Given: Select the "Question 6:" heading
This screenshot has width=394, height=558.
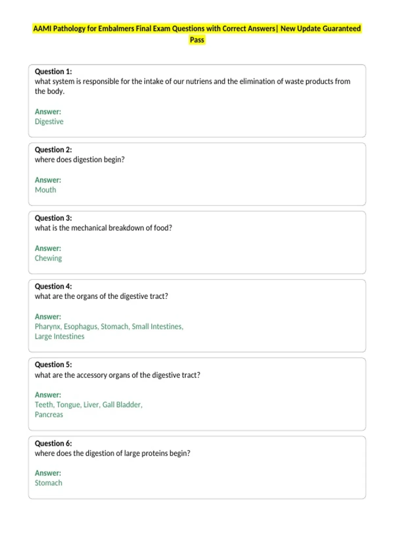Looking at the screenshot, I should [x=53, y=443].
